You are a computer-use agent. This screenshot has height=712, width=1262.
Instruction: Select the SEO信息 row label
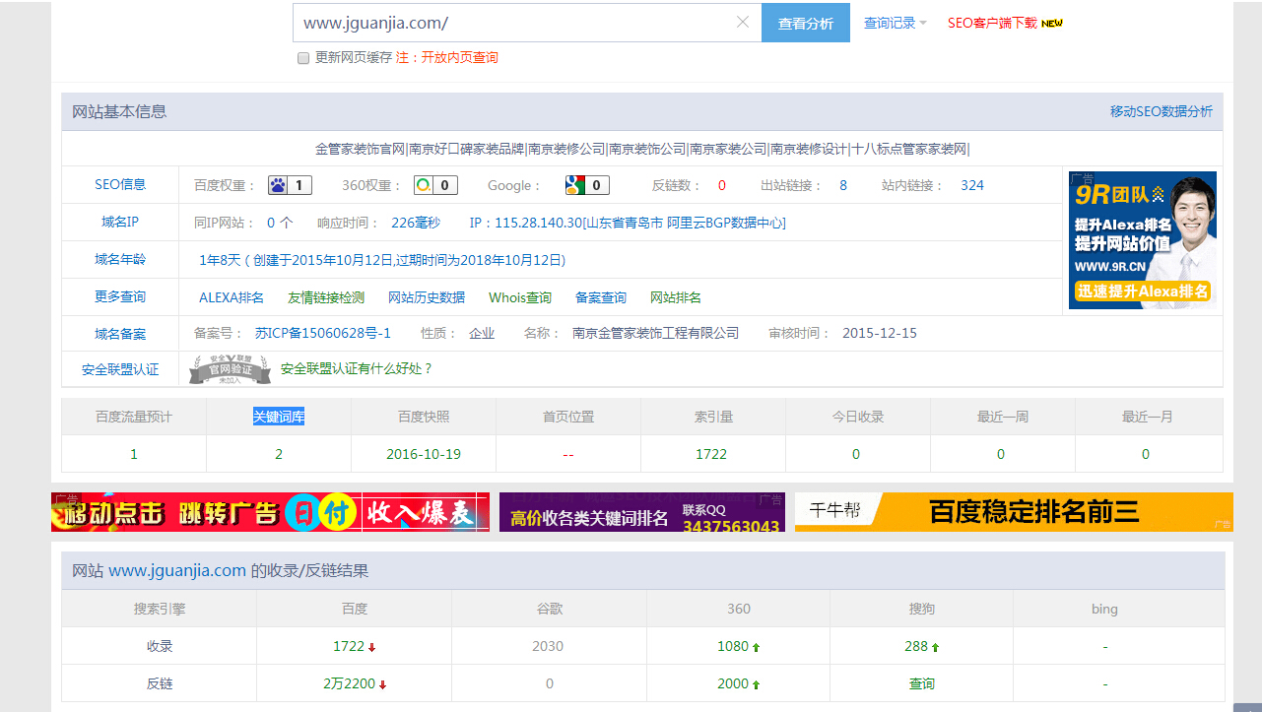120,184
